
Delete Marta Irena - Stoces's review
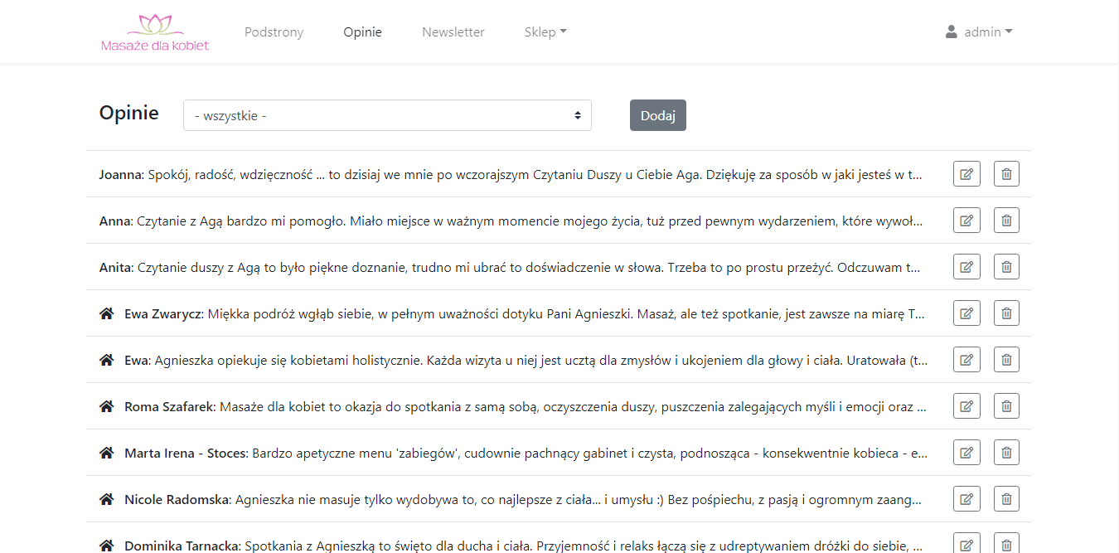pyautogui.click(x=1006, y=452)
